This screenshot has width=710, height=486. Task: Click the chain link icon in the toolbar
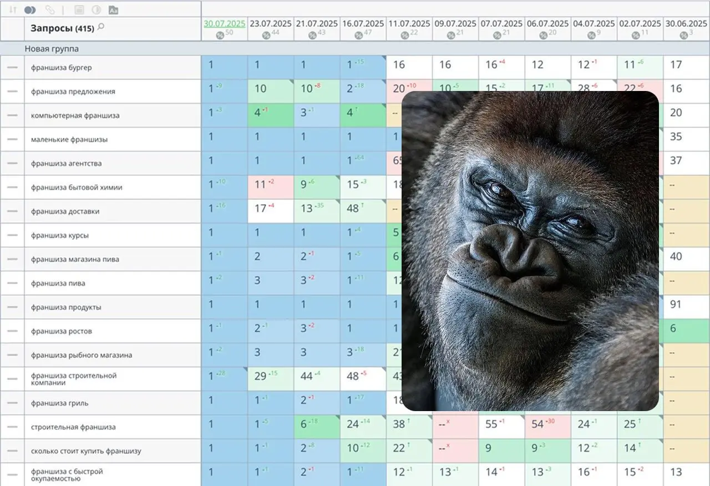[x=50, y=10]
